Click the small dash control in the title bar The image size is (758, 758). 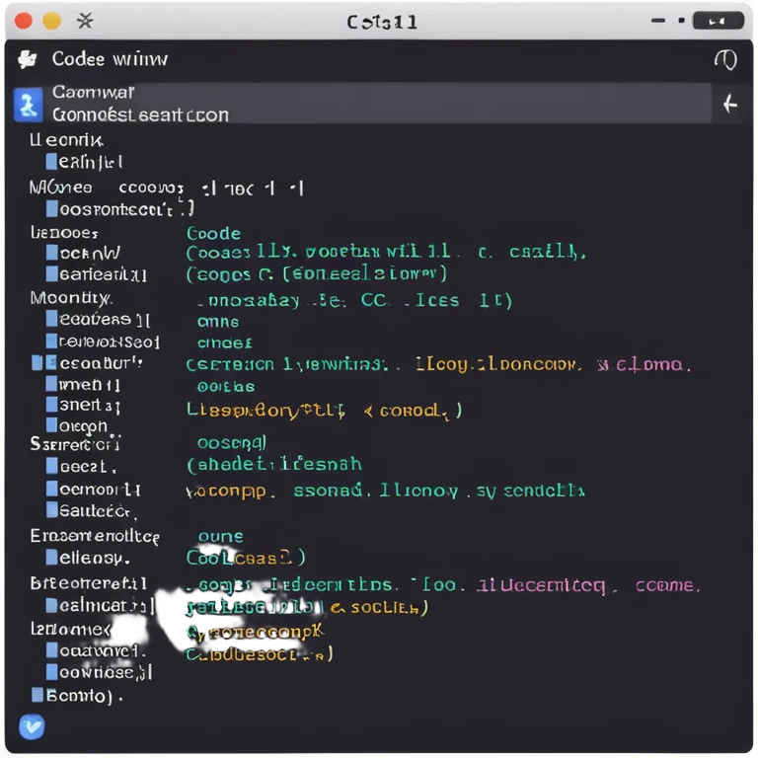[x=658, y=21]
